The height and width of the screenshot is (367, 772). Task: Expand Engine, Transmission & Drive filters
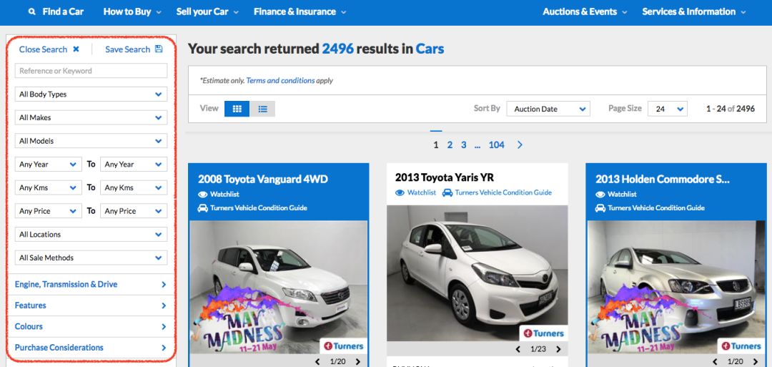91,284
